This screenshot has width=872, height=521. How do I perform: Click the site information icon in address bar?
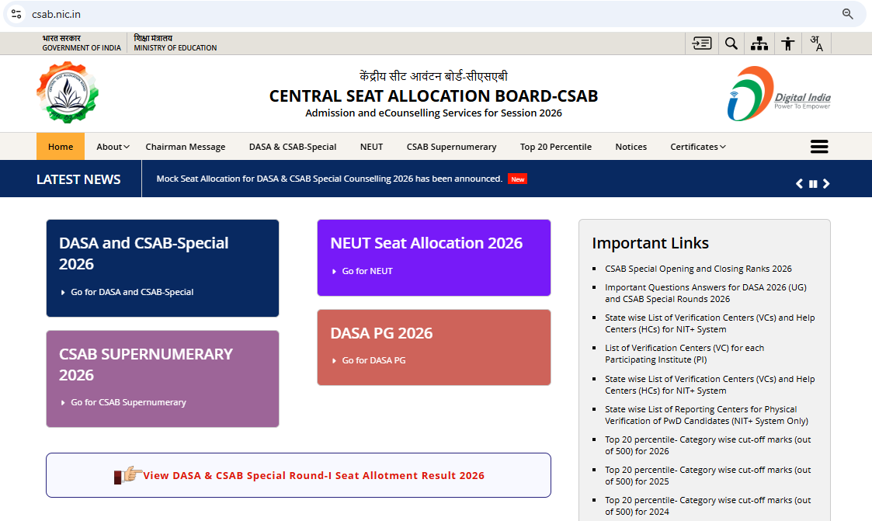pos(16,14)
